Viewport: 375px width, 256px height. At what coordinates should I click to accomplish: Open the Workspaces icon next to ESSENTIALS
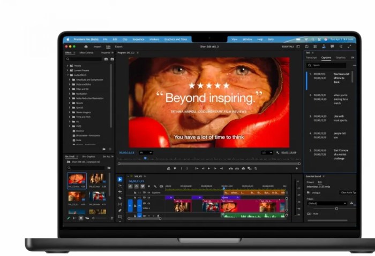299,46
